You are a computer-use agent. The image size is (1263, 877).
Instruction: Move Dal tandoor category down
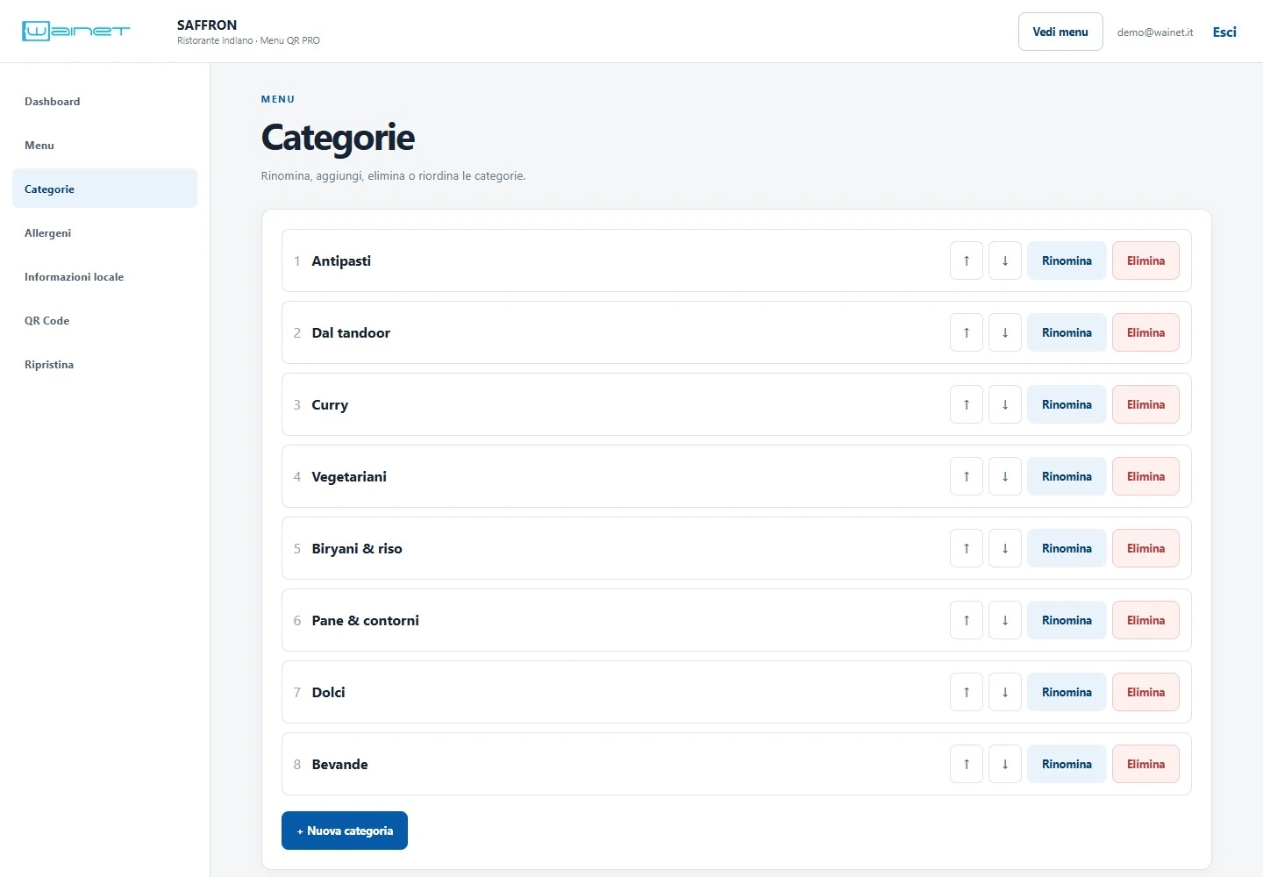click(1005, 332)
